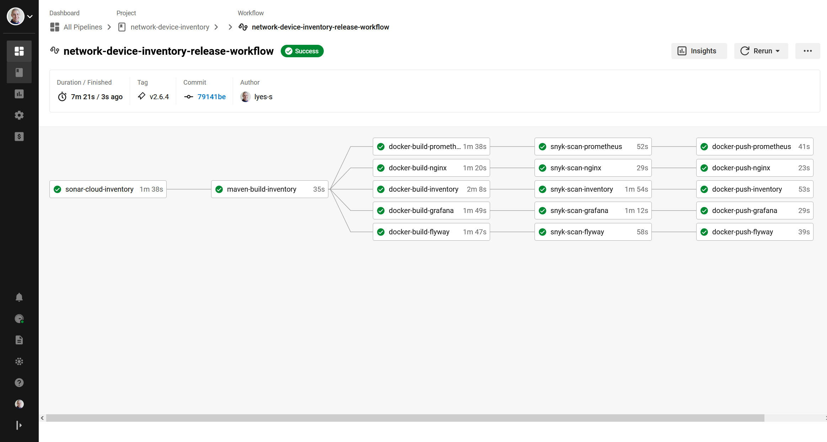Open network-device-inventory project breadcrumb
This screenshot has width=827, height=442.
(x=170, y=27)
